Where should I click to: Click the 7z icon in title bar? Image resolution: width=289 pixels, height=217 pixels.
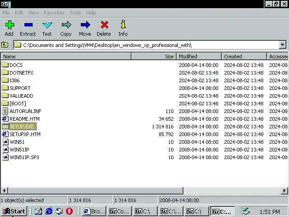pyautogui.click(x=5, y=4)
